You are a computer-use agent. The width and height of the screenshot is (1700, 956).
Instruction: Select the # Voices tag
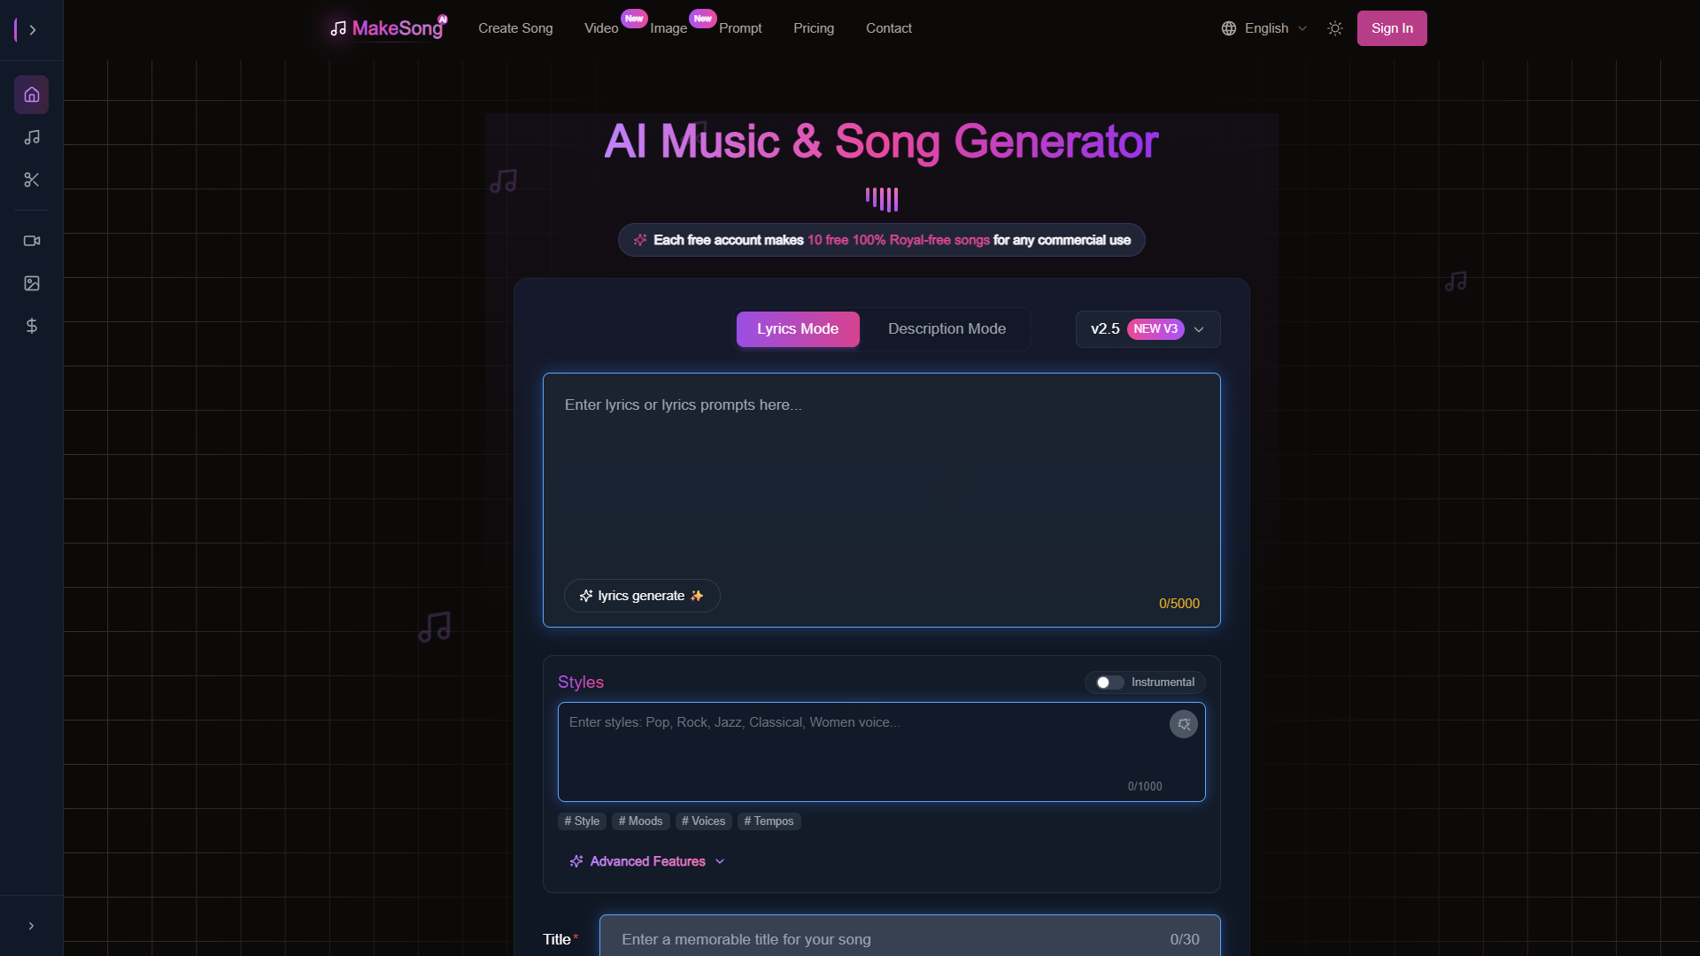pyautogui.click(x=704, y=821)
